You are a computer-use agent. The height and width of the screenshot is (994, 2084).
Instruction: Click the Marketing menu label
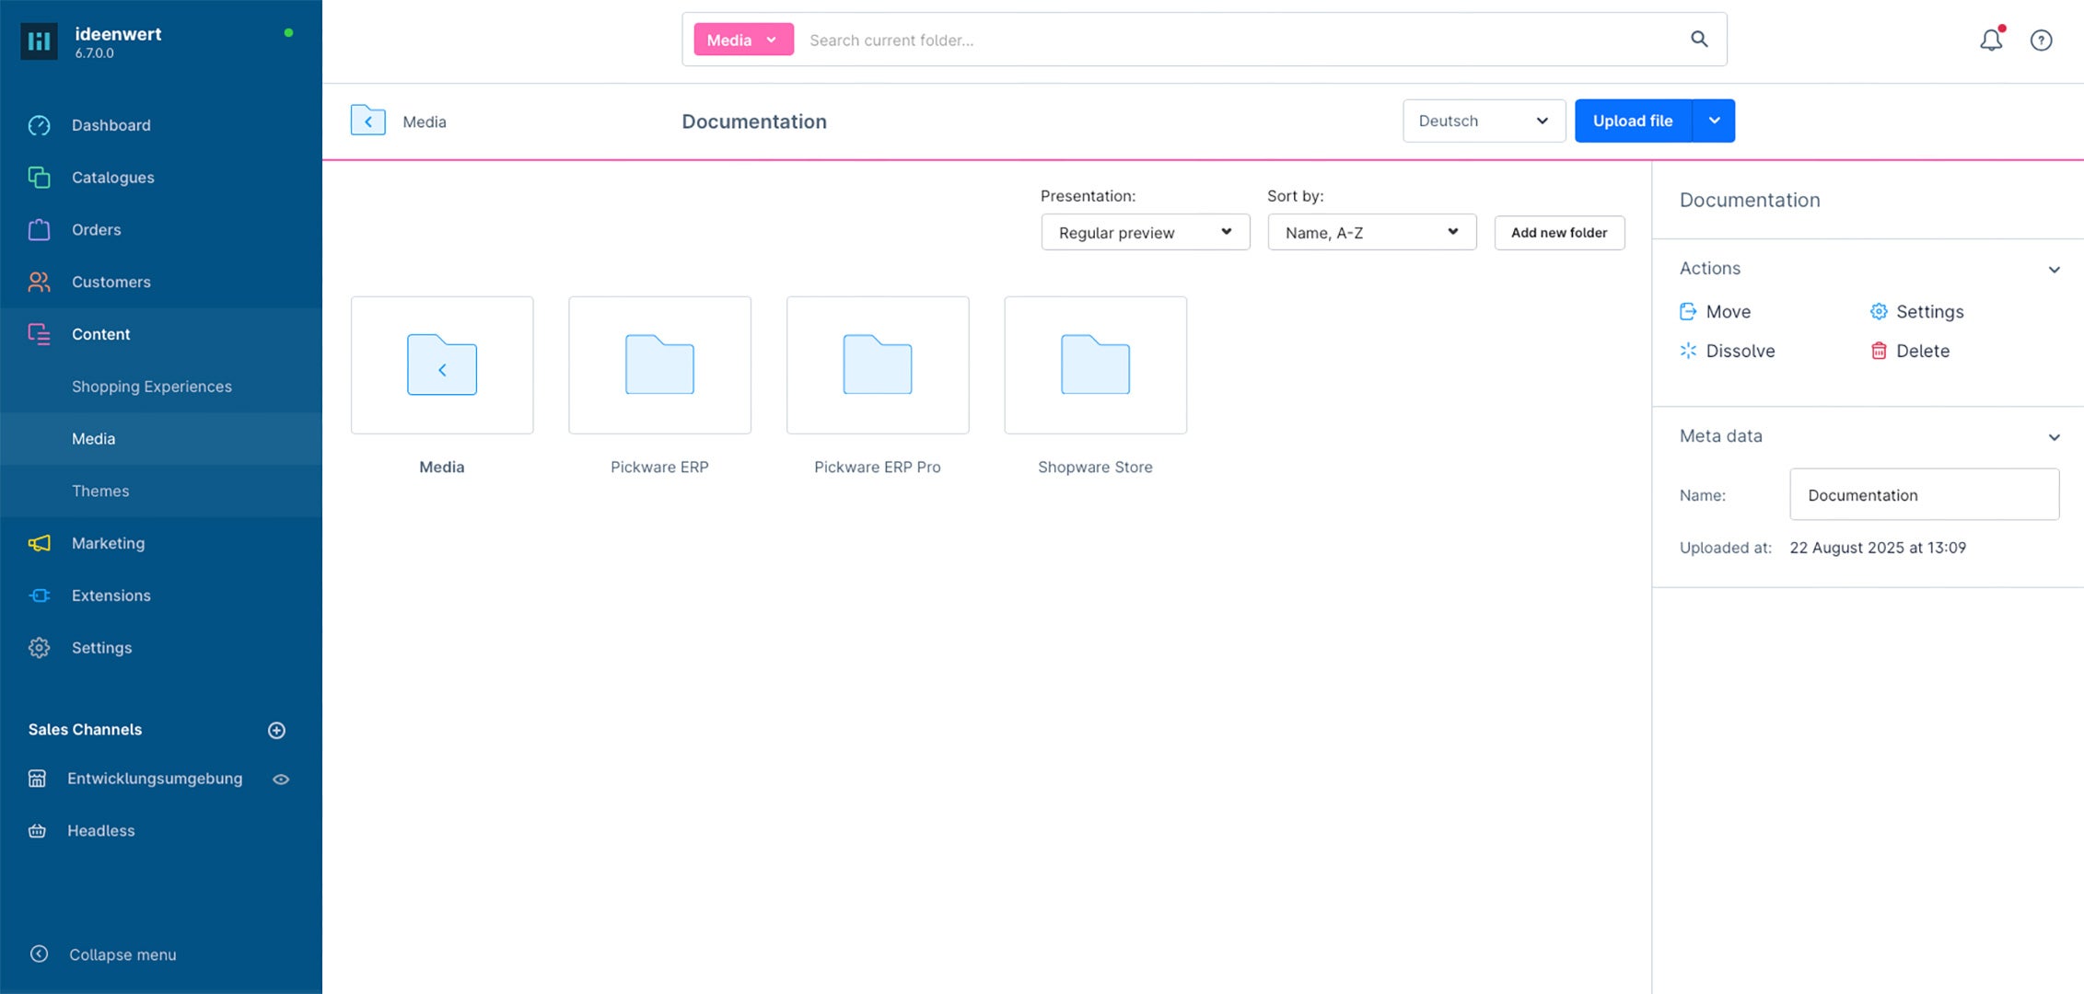(x=108, y=543)
